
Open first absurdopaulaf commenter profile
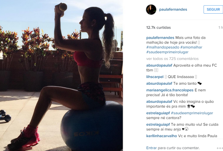coord(159,65)
